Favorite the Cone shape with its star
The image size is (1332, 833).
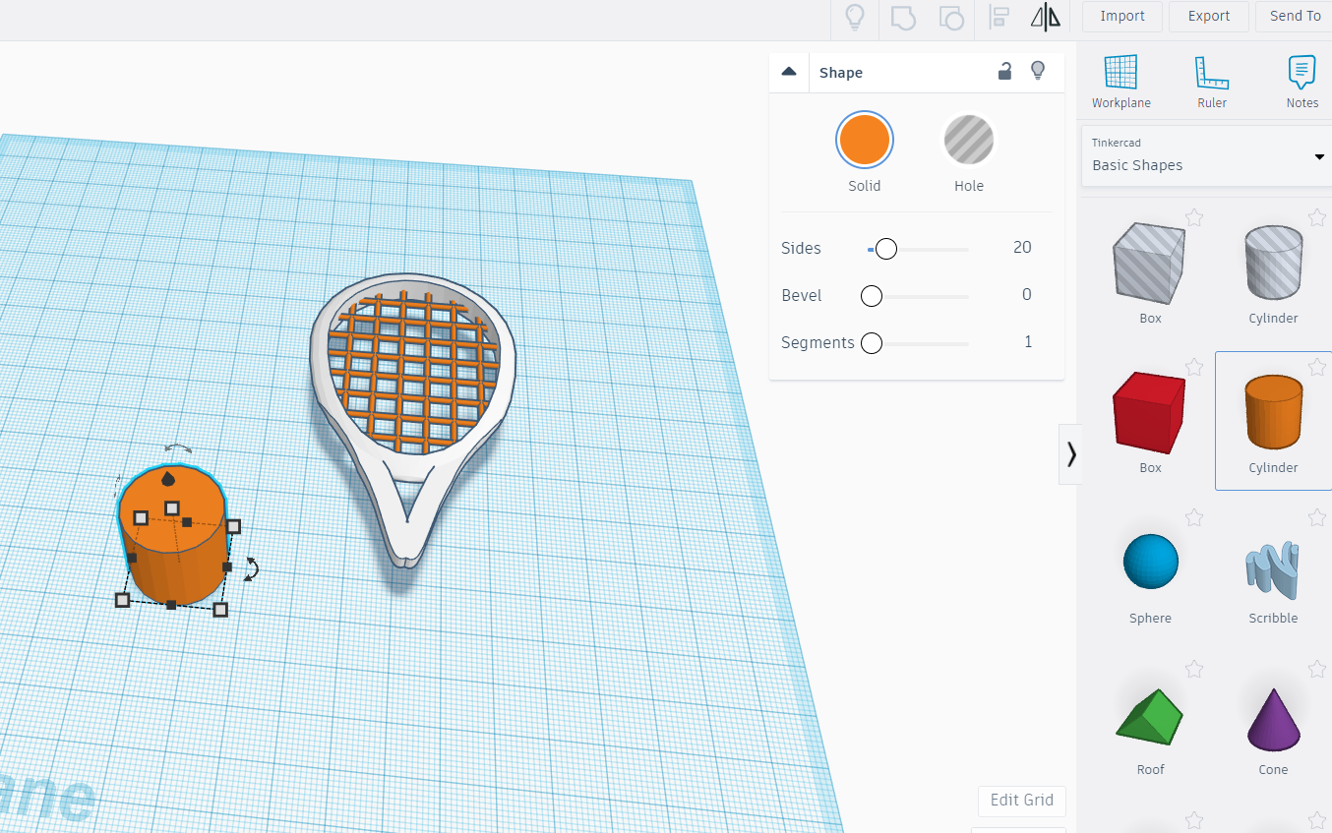pos(1317,669)
